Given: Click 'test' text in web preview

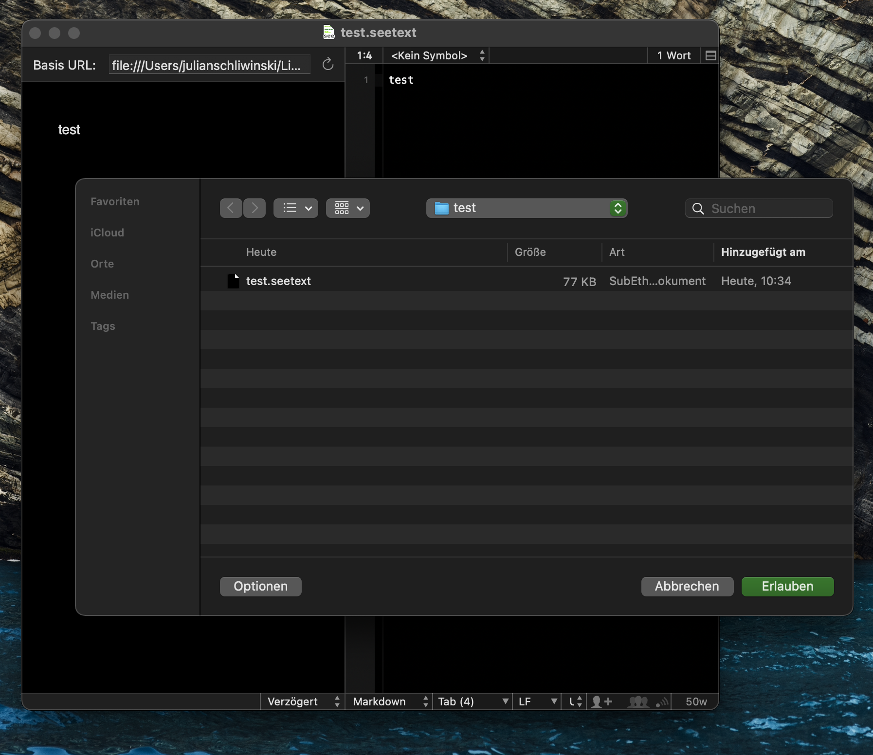Looking at the screenshot, I should [x=69, y=129].
